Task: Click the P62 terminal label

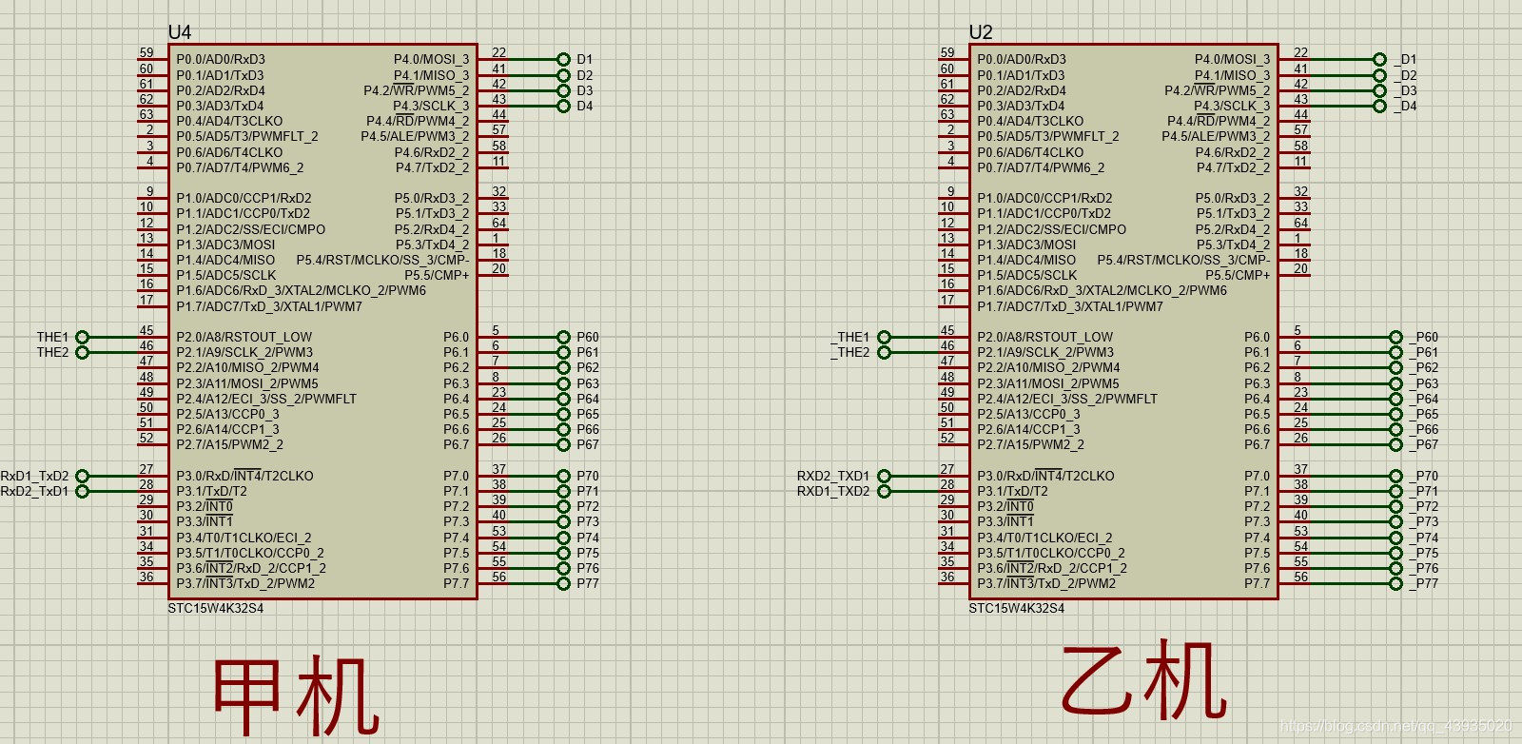Action: [x=588, y=367]
